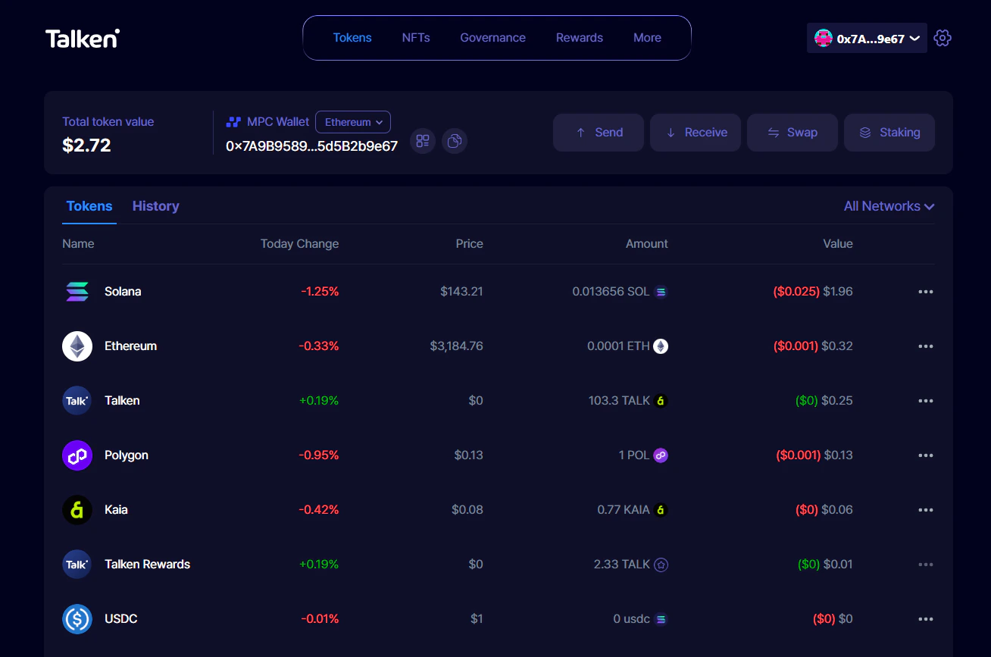Click the Amount column header
Screen dimensions: 991x657
(647, 244)
